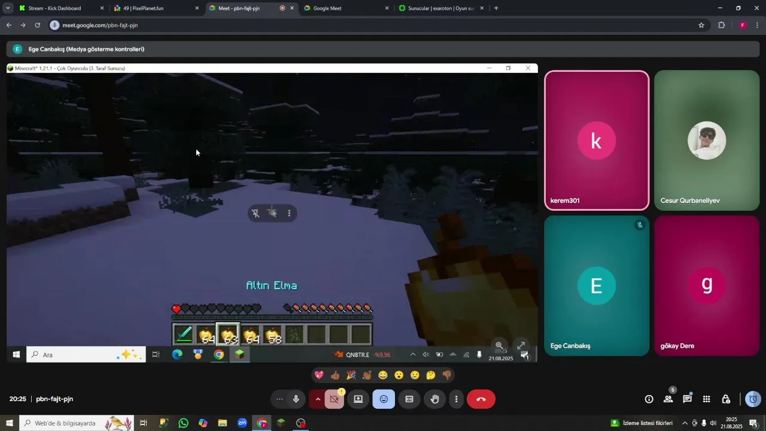Close the PixelPlanet.fun tab
This screenshot has width=766, height=431.
(197, 8)
